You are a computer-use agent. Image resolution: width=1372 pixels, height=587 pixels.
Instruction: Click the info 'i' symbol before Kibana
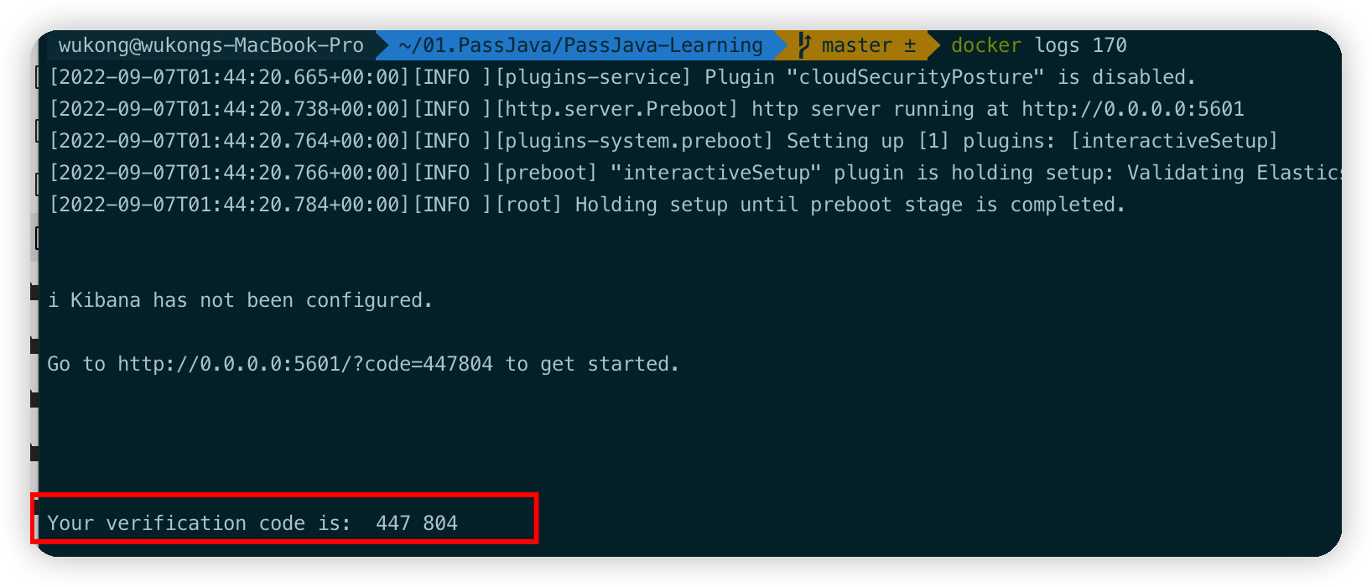tap(54, 300)
